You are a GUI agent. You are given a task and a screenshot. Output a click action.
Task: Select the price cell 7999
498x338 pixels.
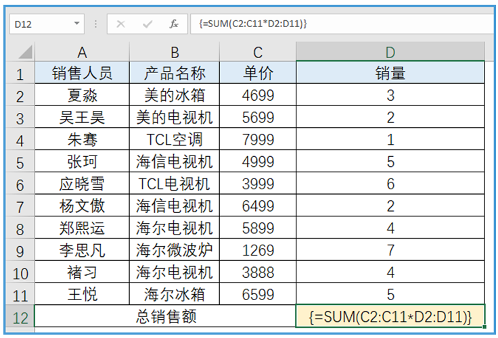tap(258, 140)
